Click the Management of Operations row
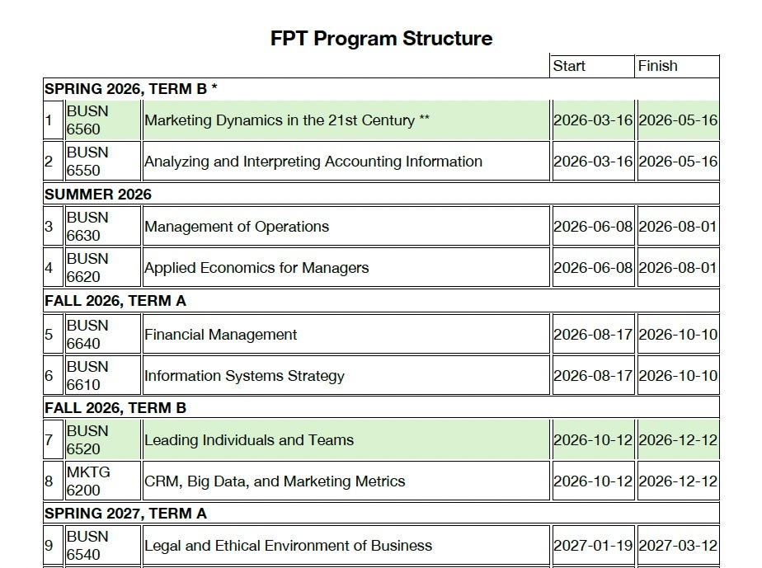The height and width of the screenshot is (568, 762). 237,227
